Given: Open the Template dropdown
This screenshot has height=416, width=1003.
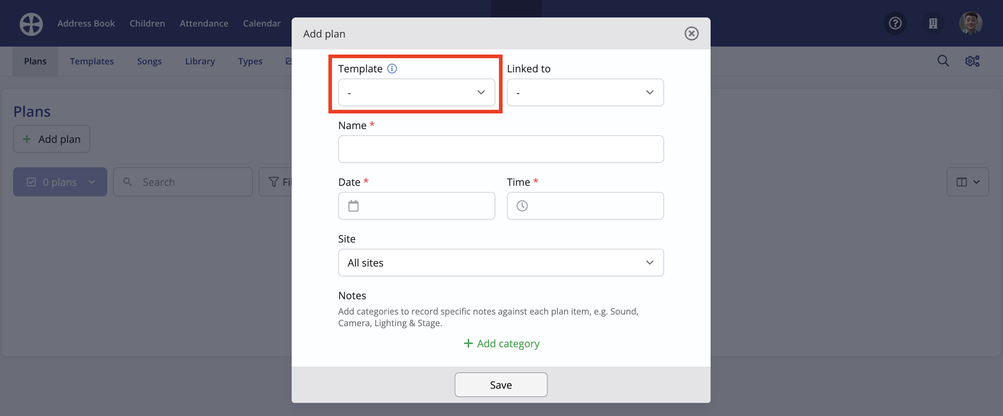Looking at the screenshot, I should click(416, 92).
